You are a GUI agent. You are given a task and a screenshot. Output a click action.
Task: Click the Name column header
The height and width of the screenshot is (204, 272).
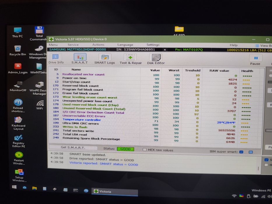tap(76, 70)
